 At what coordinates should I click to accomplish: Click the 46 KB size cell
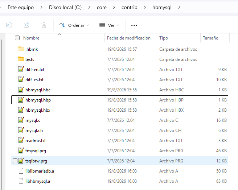(x=221, y=151)
